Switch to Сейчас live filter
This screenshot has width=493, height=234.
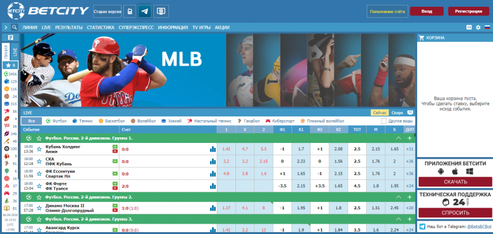pos(379,113)
